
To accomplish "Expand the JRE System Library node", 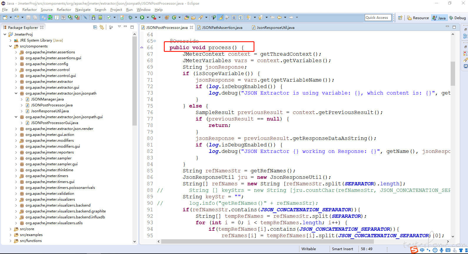I will point(10,40).
